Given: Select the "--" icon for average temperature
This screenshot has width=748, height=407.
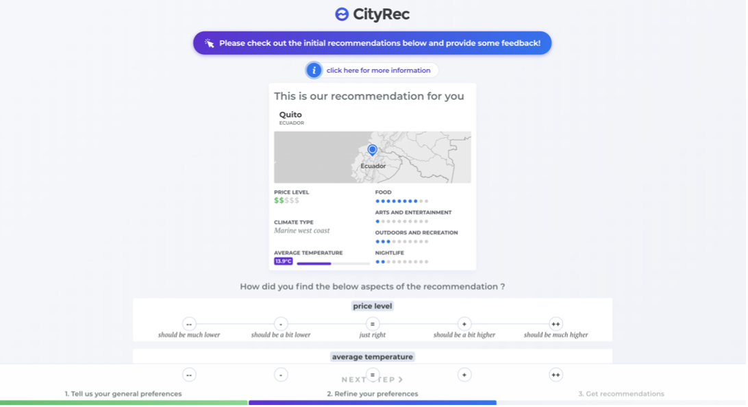Looking at the screenshot, I should point(189,374).
